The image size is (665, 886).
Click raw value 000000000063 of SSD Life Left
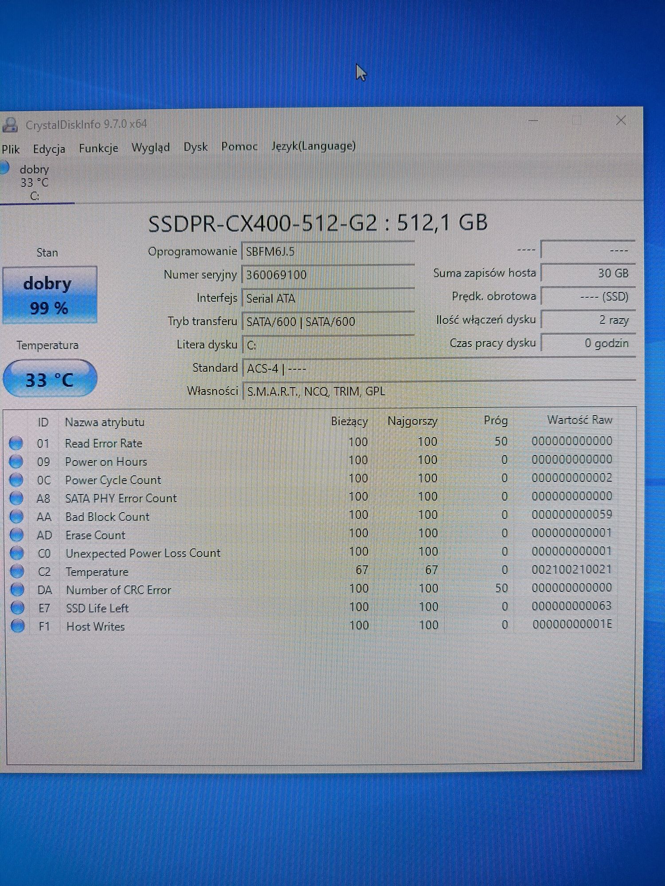[x=572, y=606]
